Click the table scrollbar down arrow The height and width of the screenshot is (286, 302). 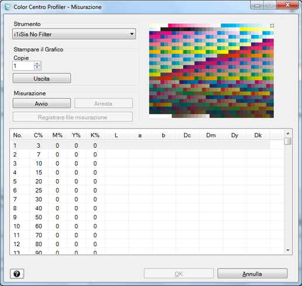coord(288,250)
